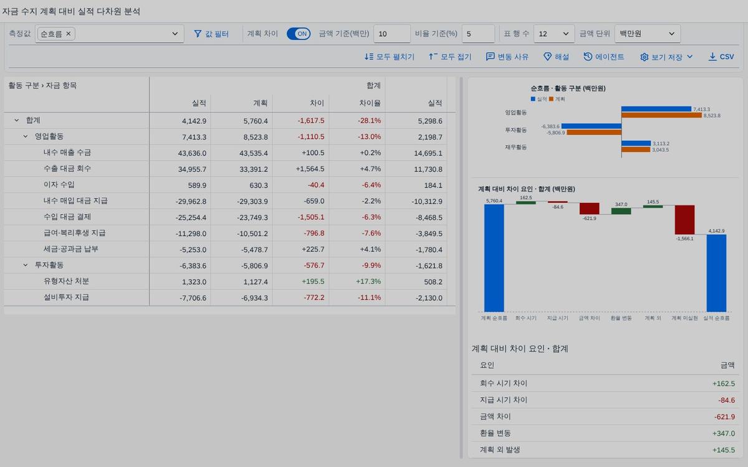Select the 설비투자 지급 row label
This screenshot has width=748, height=467.
67,298
